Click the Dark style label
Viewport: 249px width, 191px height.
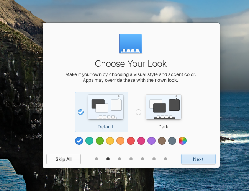point(163,127)
